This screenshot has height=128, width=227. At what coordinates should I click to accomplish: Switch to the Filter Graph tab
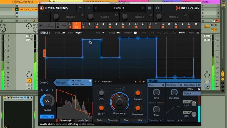coord(65,121)
